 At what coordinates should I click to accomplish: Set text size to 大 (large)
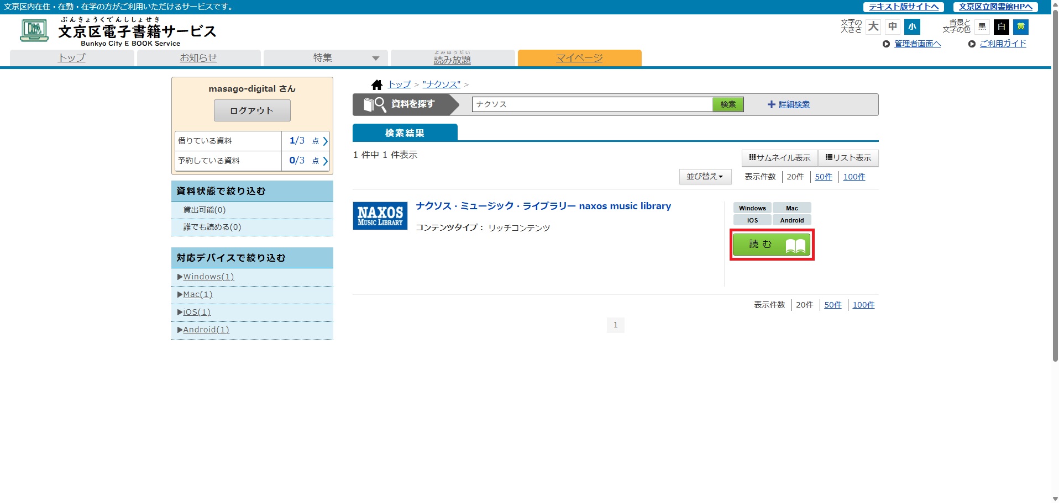873,27
